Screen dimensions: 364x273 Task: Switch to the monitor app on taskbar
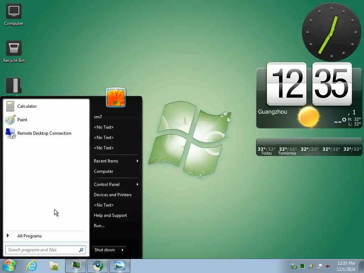[x=76, y=266]
